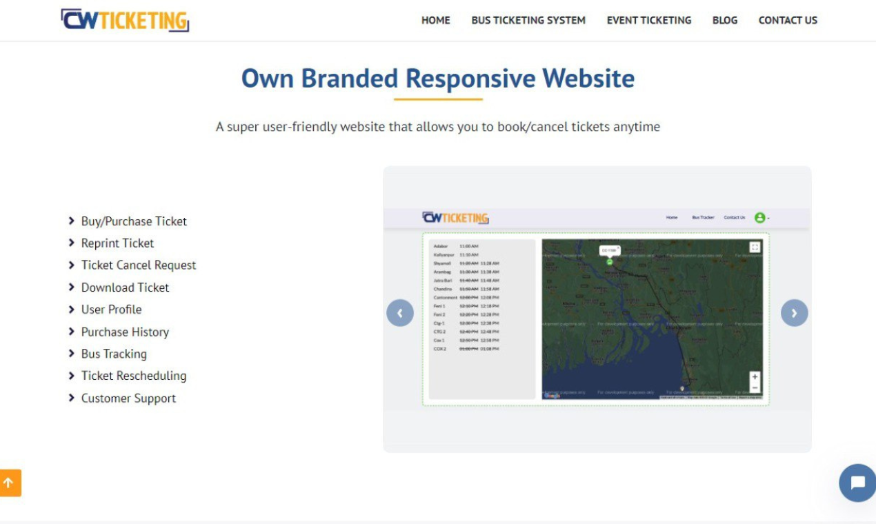
Task: Go to EVENT TICKETING page
Action: 649,21
